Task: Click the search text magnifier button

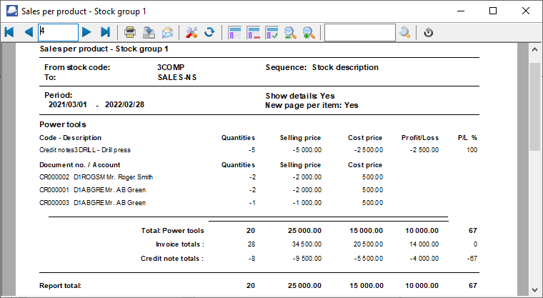Action: pos(404,32)
